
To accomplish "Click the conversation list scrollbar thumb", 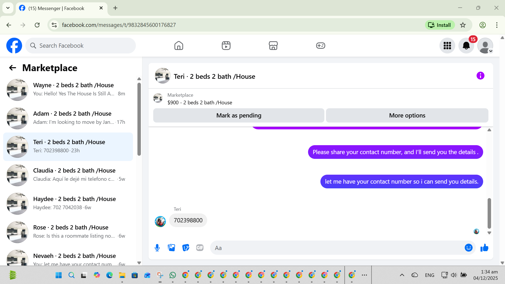I will tap(139, 119).
